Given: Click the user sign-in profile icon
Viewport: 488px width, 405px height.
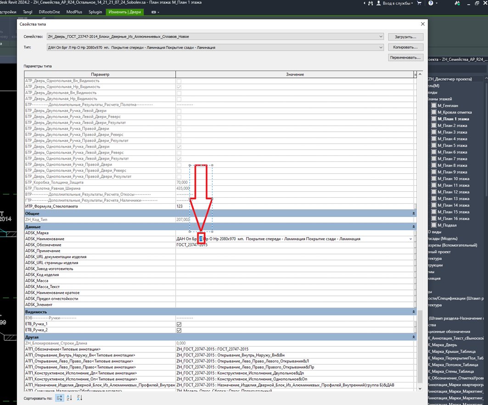Looking at the screenshot, I should (378, 3).
